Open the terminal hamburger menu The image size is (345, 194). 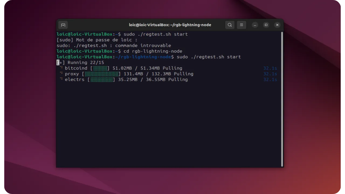point(241,25)
